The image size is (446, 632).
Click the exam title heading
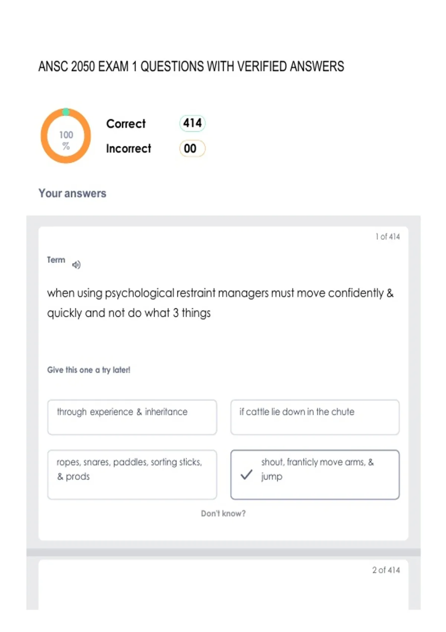[191, 67]
